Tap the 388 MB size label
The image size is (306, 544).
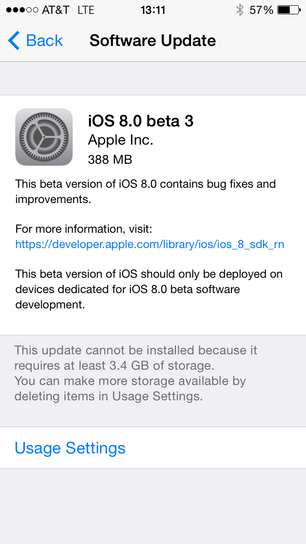(x=110, y=159)
